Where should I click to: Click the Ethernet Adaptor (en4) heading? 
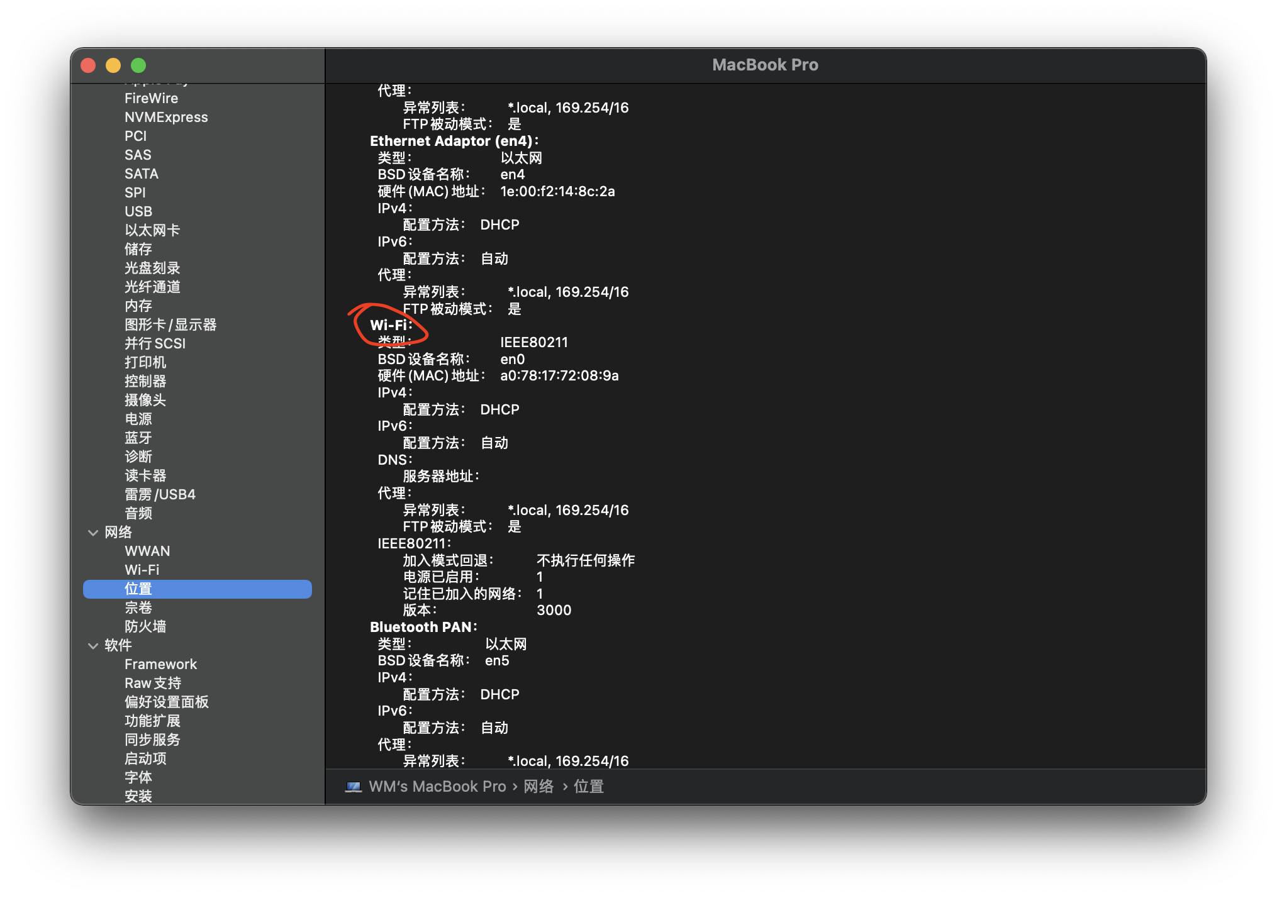[454, 141]
